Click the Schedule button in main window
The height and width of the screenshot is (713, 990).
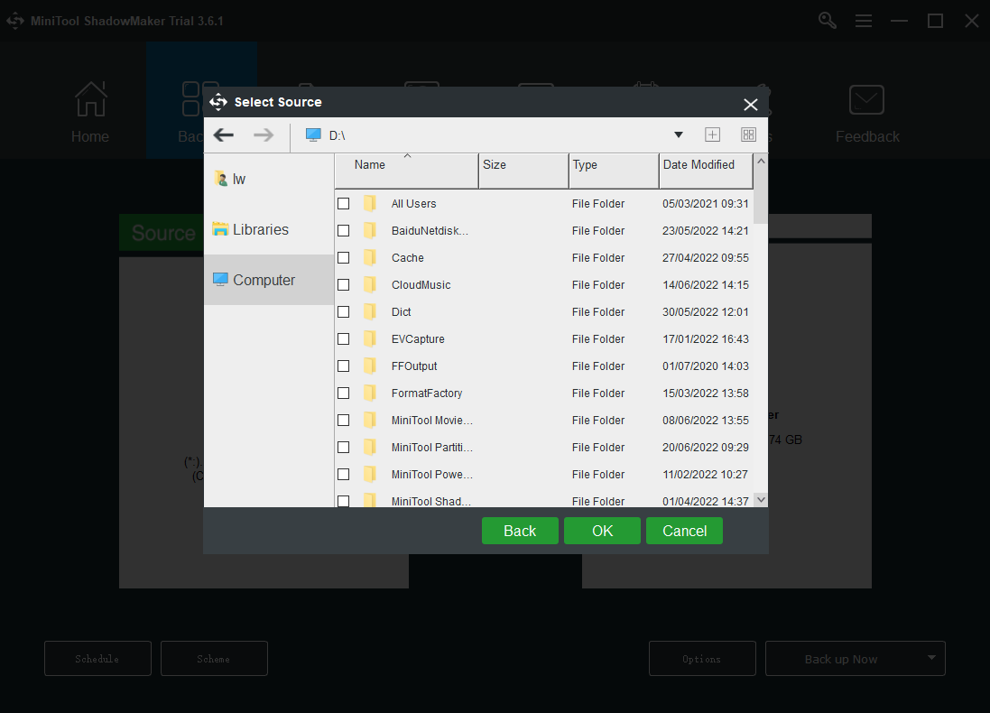tap(97, 659)
